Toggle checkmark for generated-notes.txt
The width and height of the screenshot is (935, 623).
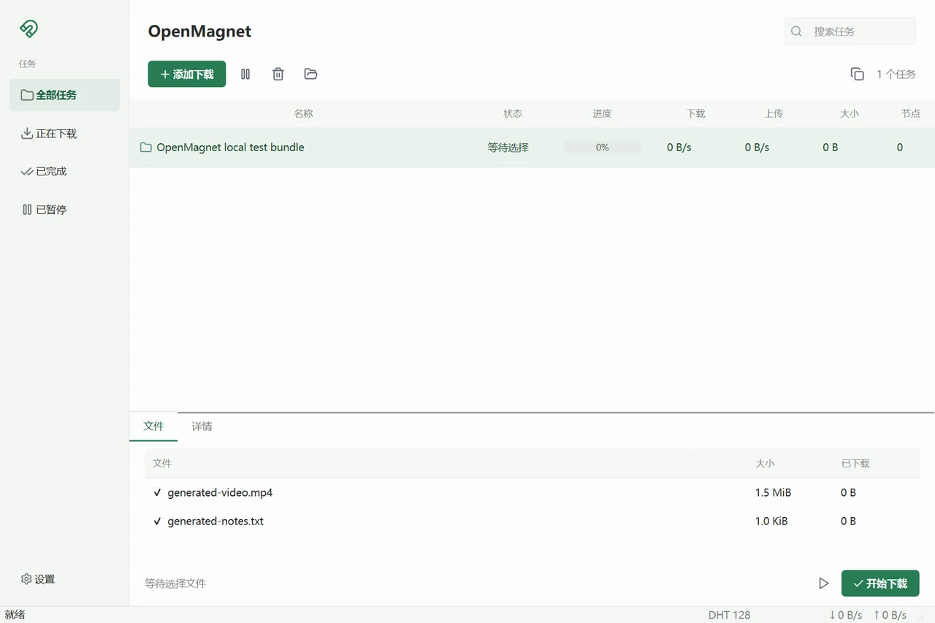tap(157, 521)
